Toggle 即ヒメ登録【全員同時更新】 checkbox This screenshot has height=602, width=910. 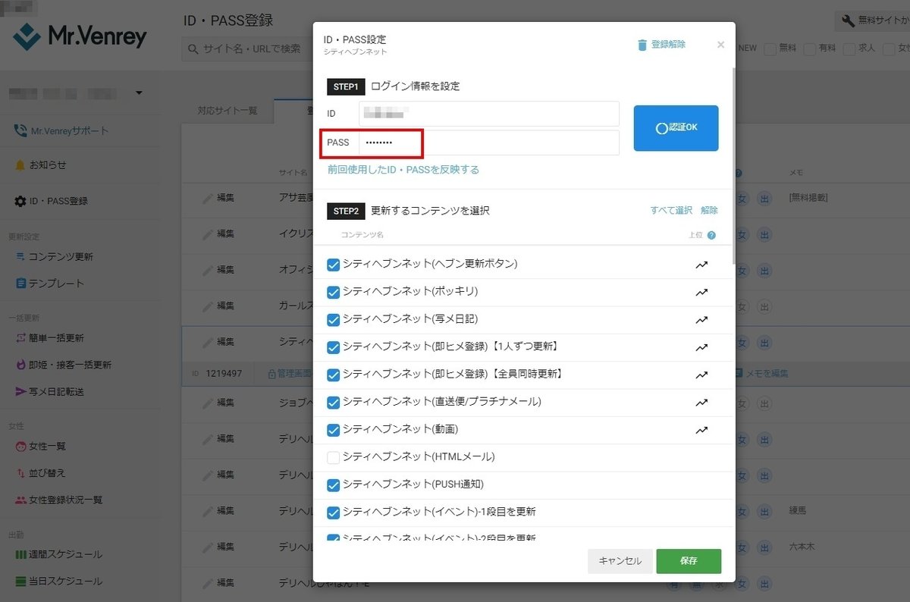pos(333,375)
